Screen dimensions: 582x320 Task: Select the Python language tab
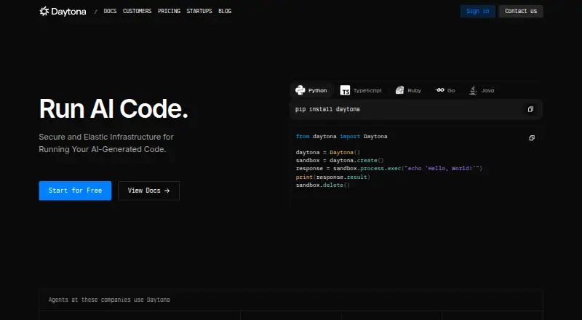pos(311,90)
